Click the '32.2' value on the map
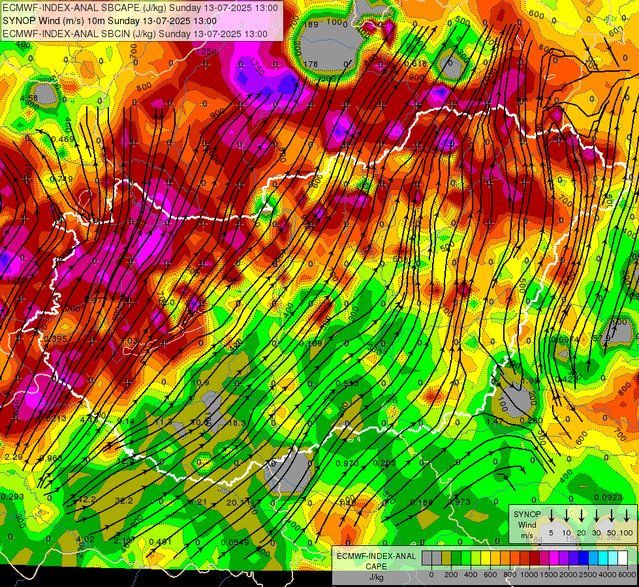This screenshot has width=639, height=587. (x=124, y=500)
